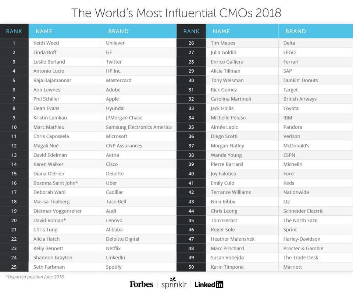353x294 pixels.
Task: Click Samsung Electronics America brand cell
Action: [139, 127]
